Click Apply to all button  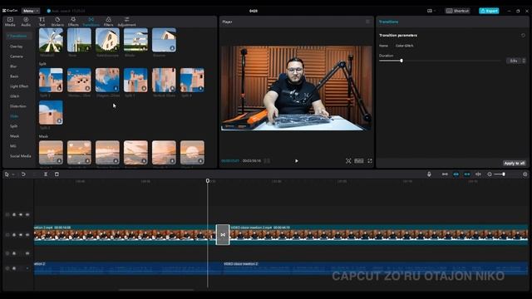pos(514,163)
